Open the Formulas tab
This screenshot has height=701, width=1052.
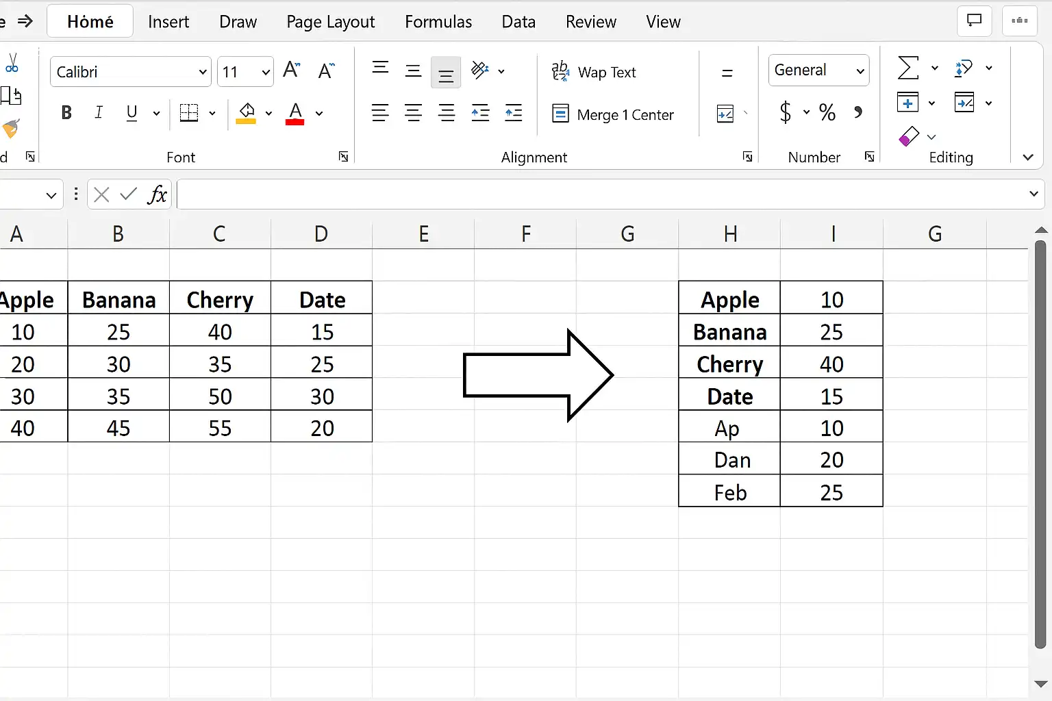pyautogui.click(x=438, y=22)
